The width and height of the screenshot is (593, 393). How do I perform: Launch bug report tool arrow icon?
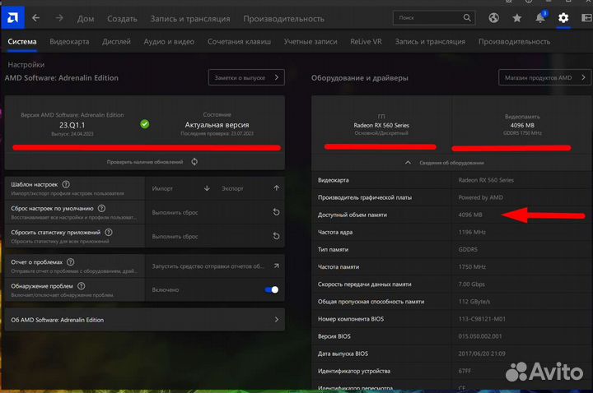pos(277,266)
